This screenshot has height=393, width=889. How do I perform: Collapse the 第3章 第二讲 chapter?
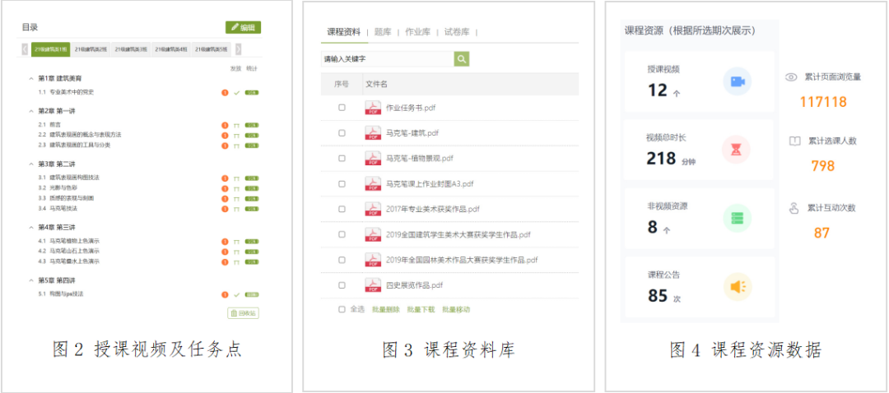pyautogui.click(x=30, y=164)
